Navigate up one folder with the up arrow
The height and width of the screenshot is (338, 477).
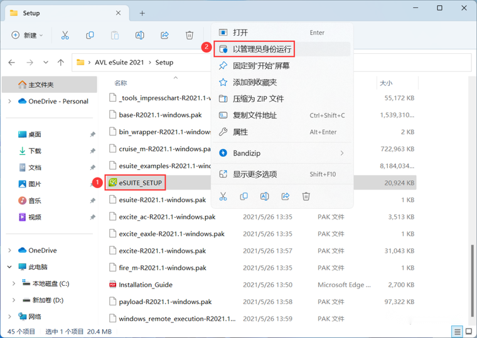point(61,63)
